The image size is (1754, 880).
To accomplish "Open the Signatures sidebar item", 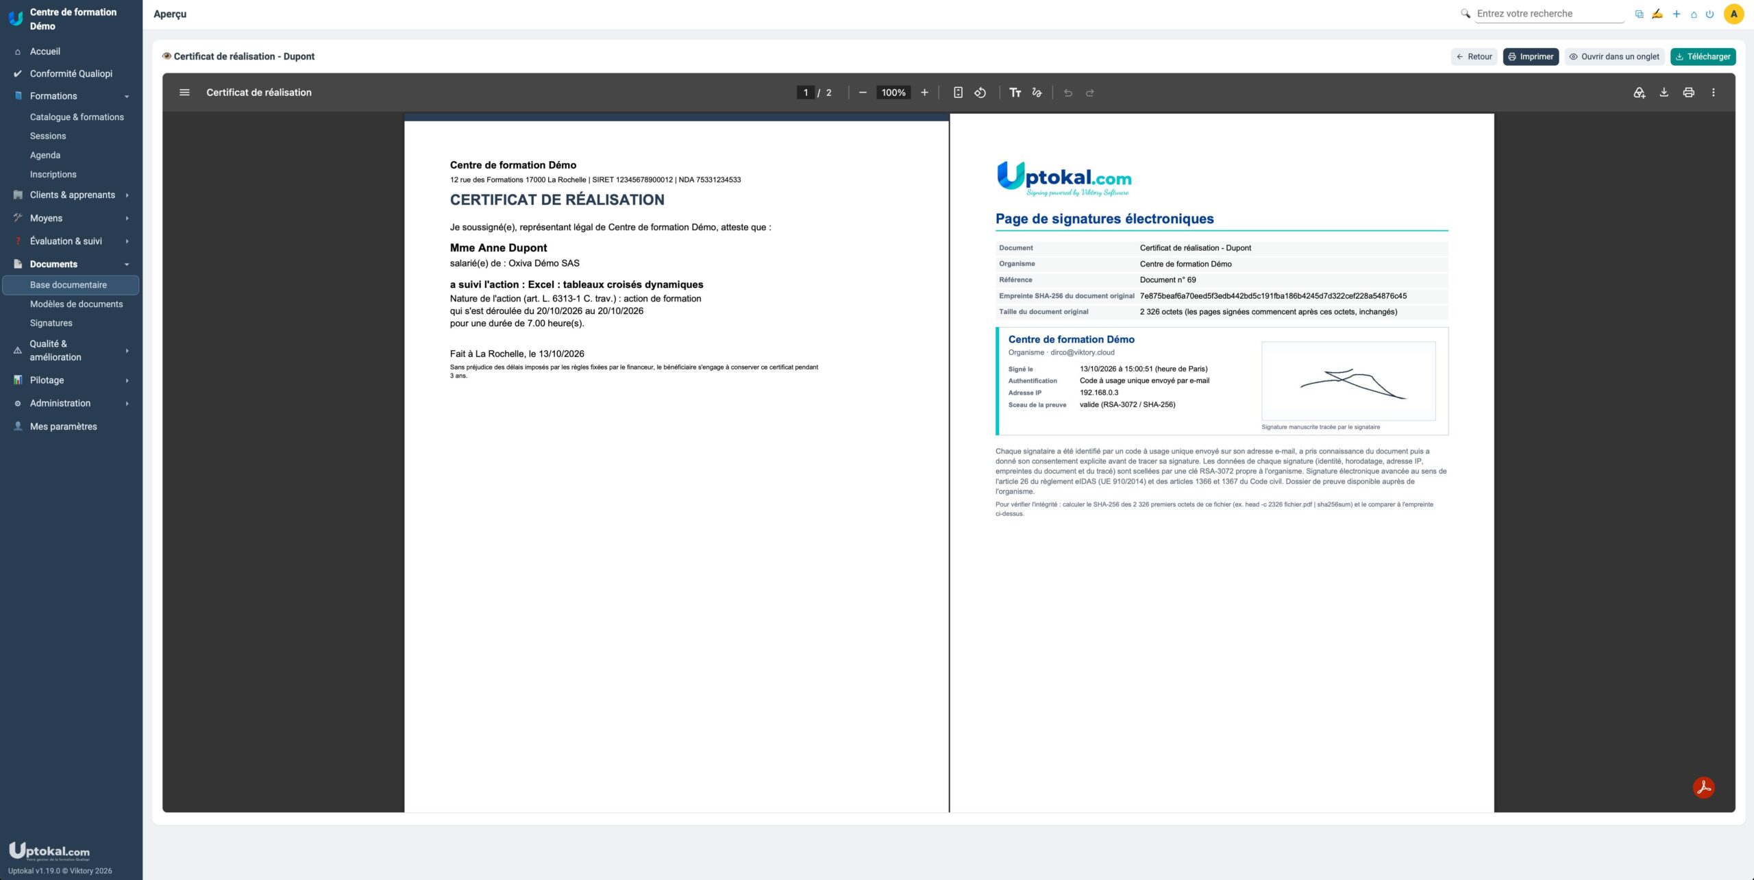I will tap(51, 323).
